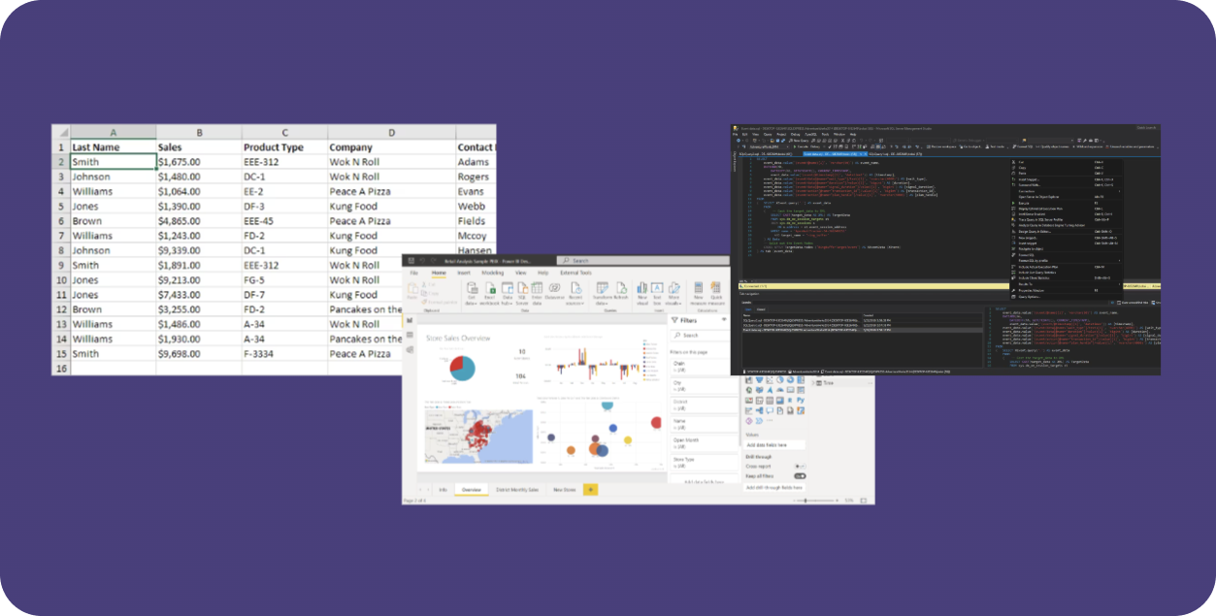The image size is (1216, 616).
Task: Add a new report page with the plus button
Action: [590, 491]
